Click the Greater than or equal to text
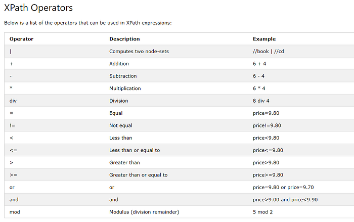This screenshot has height=222, width=354. click(x=139, y=175)
